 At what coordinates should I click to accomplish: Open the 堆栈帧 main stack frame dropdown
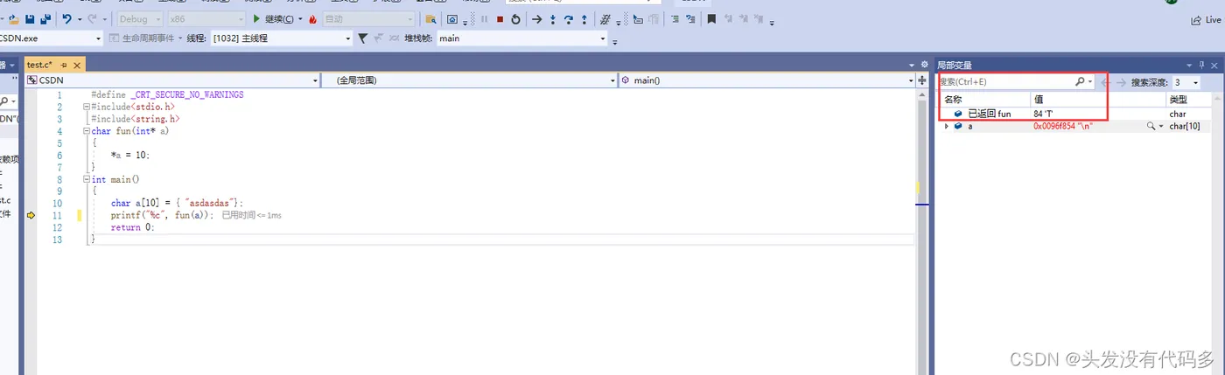[521, 38]
